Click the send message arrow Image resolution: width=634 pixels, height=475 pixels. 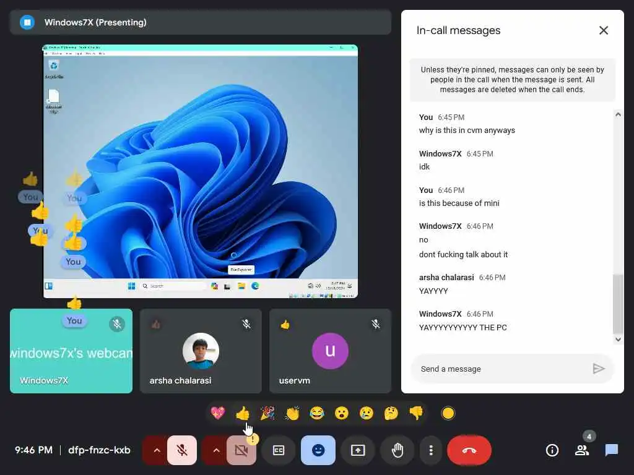pyautogui.click(x=599, y=369)
